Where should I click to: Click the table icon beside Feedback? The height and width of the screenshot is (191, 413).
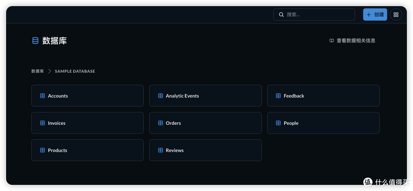pos(278,96)
